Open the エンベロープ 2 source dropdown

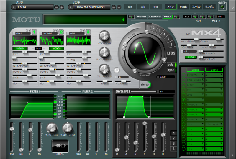coord(195,110)
